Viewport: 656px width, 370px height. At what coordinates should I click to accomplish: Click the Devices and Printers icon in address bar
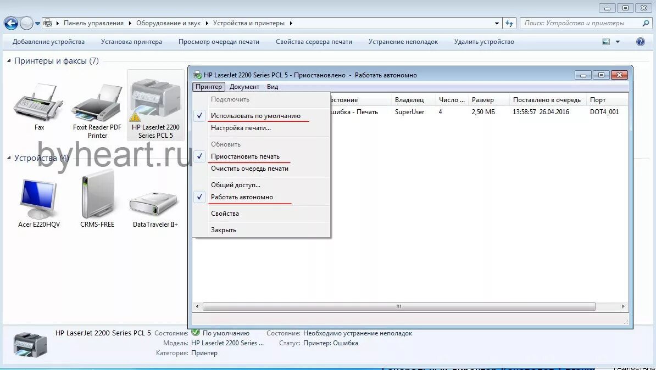pos(48,24)
